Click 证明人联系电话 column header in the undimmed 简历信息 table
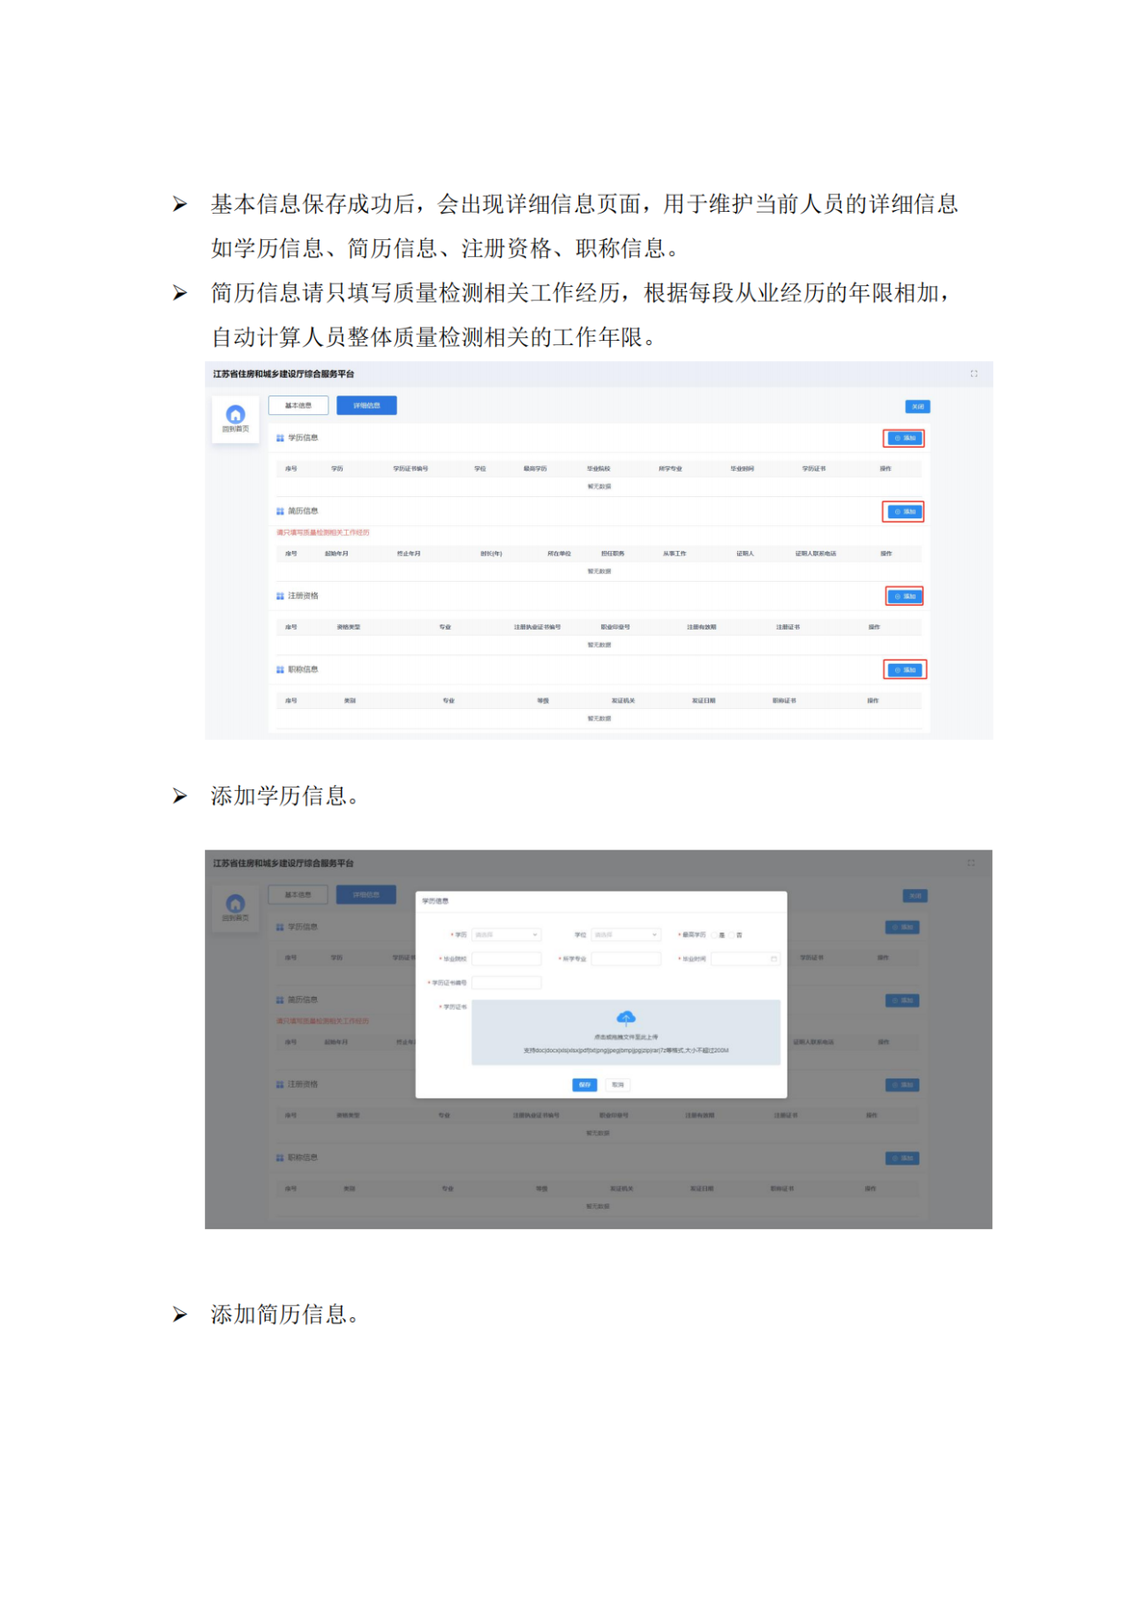 [816, 554]
